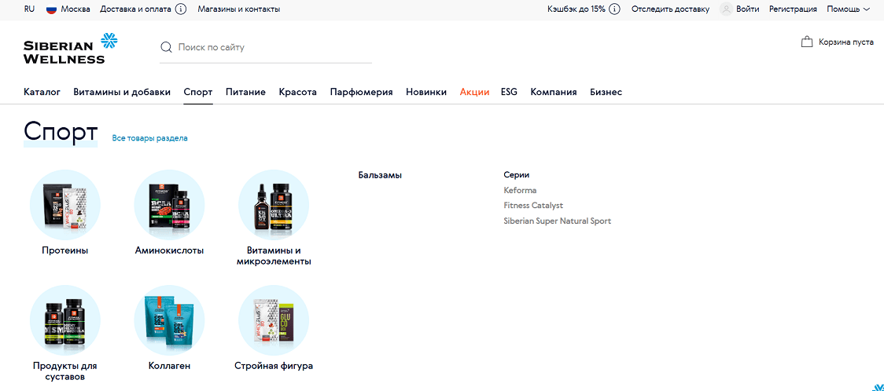884x391 pixels.
Task: Click info icon beside Доставка и оплата
Action: pos(181,9)
